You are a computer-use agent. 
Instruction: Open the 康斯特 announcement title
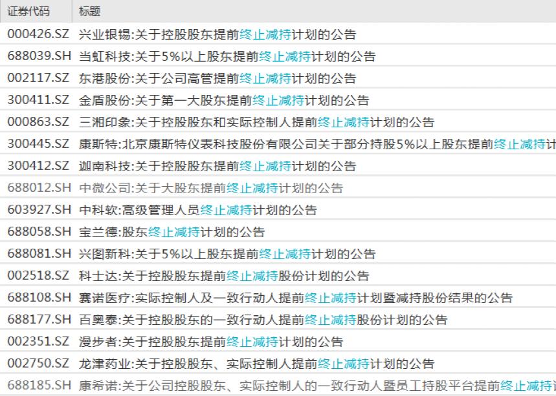(317, 144)
